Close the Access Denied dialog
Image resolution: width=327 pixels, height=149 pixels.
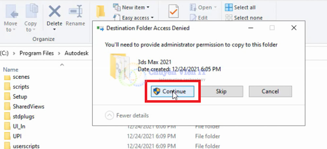(x=294, y=28)
